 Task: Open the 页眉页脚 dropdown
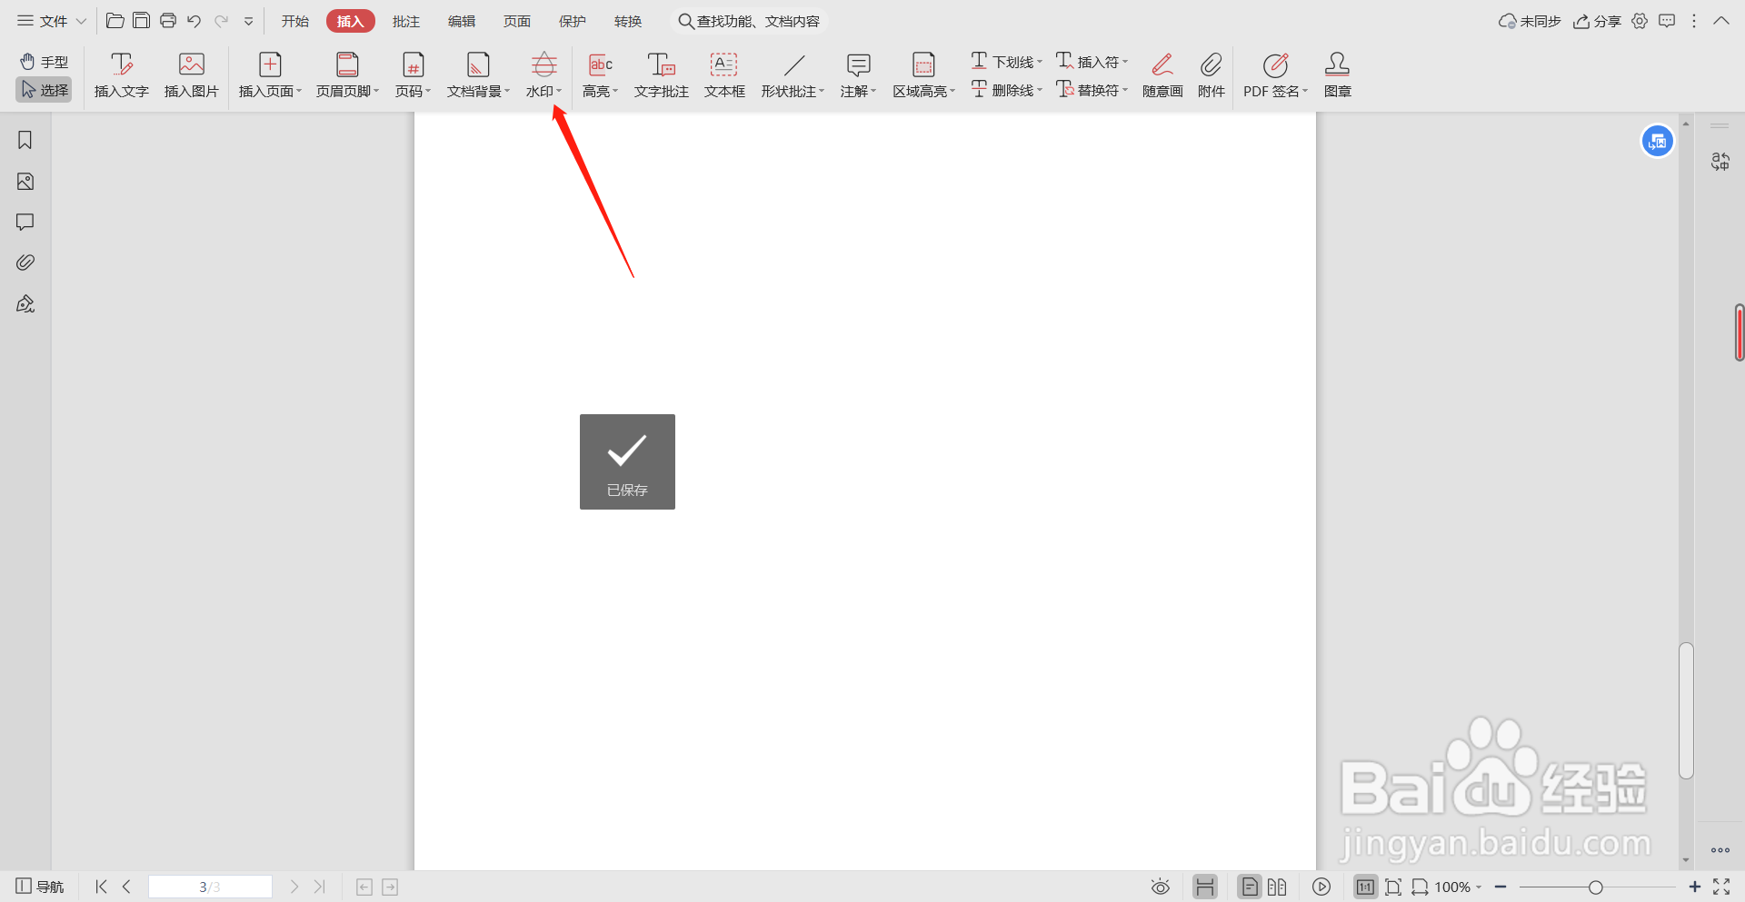coord(347,75)
